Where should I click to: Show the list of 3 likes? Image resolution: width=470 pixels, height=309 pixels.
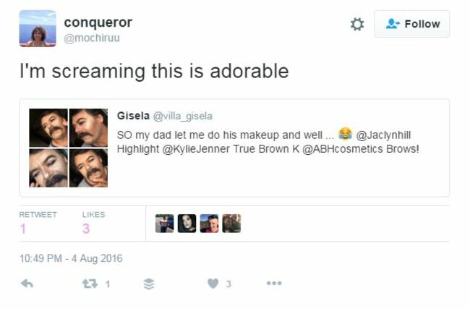[93, 223]
